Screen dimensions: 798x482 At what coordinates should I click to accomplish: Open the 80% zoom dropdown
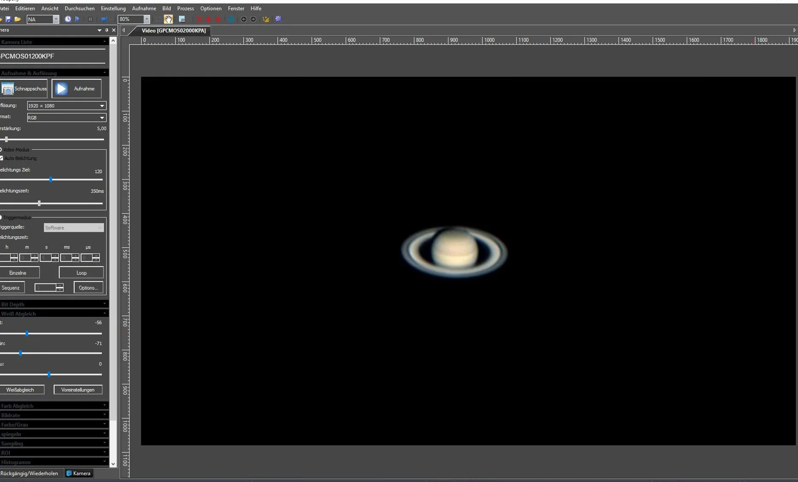pos(134,19)
